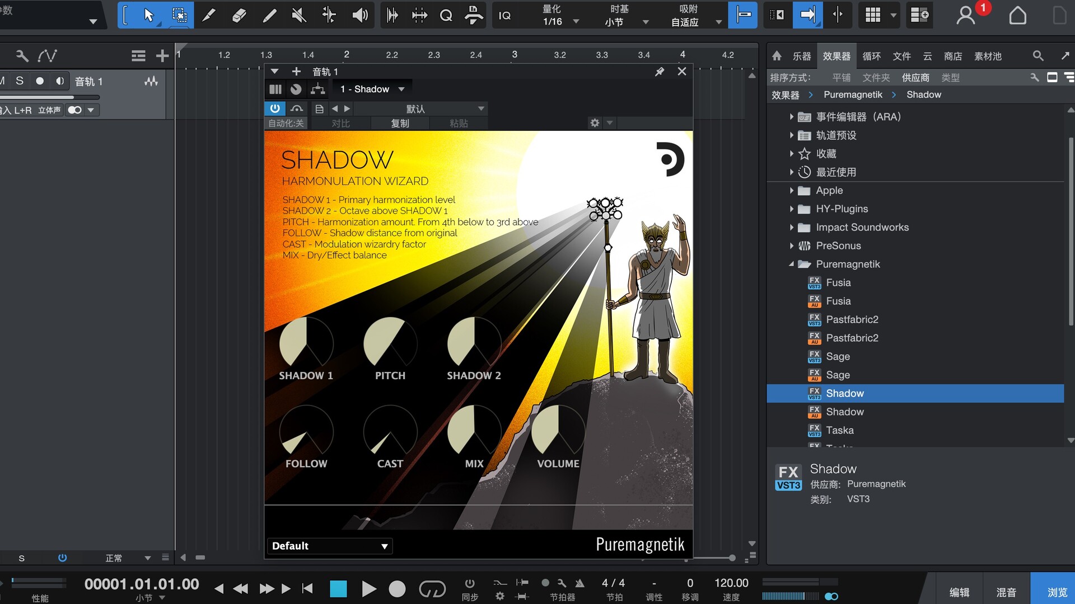
Task: Click the SHADOW 1 knob
Action: 306,342
